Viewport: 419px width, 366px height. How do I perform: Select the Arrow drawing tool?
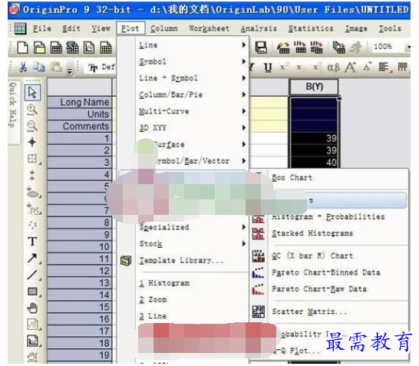(32, 258)
